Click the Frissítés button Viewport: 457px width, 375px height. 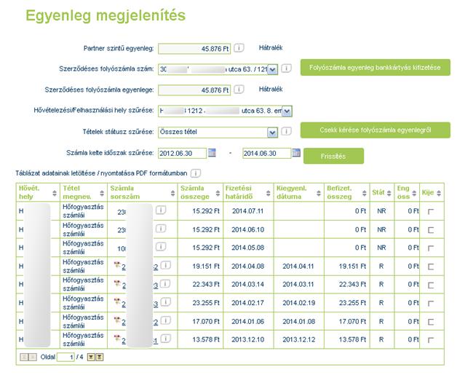pyautogui.click(x=333, y=156)
